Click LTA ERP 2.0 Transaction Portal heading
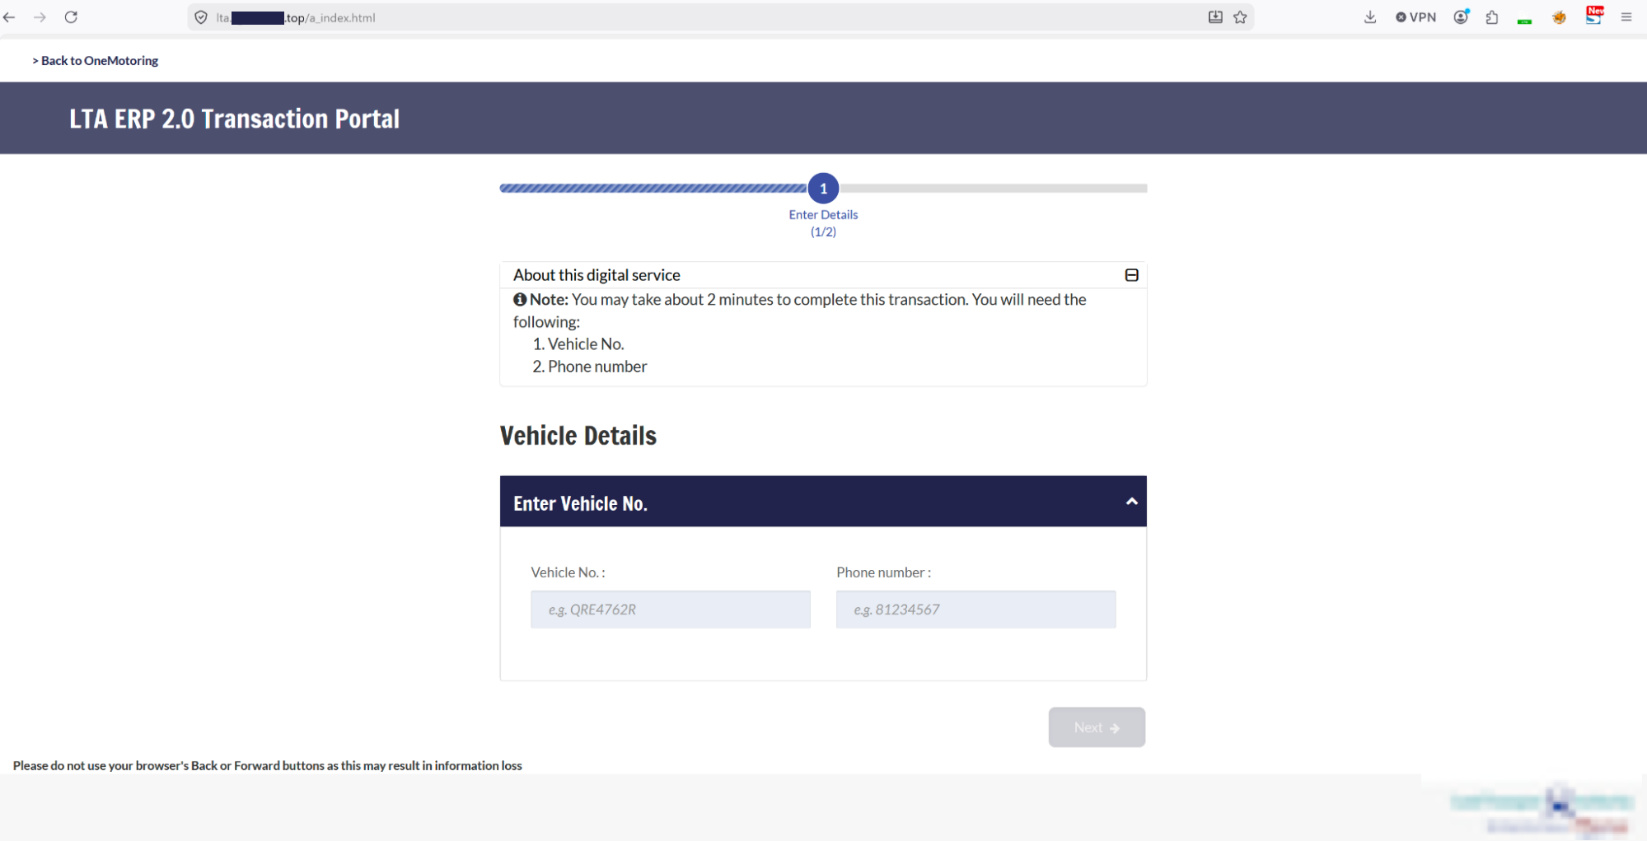Image resolution: width=1647 pixels, height=841 pixels. [235, 119]
